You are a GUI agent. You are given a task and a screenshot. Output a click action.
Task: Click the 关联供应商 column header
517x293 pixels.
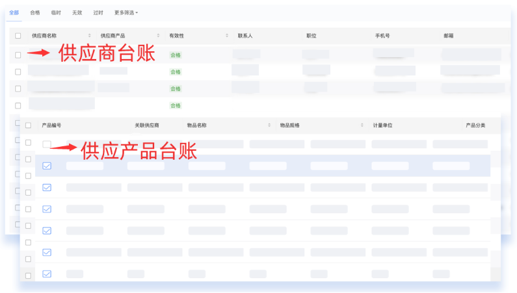[147, 125]
